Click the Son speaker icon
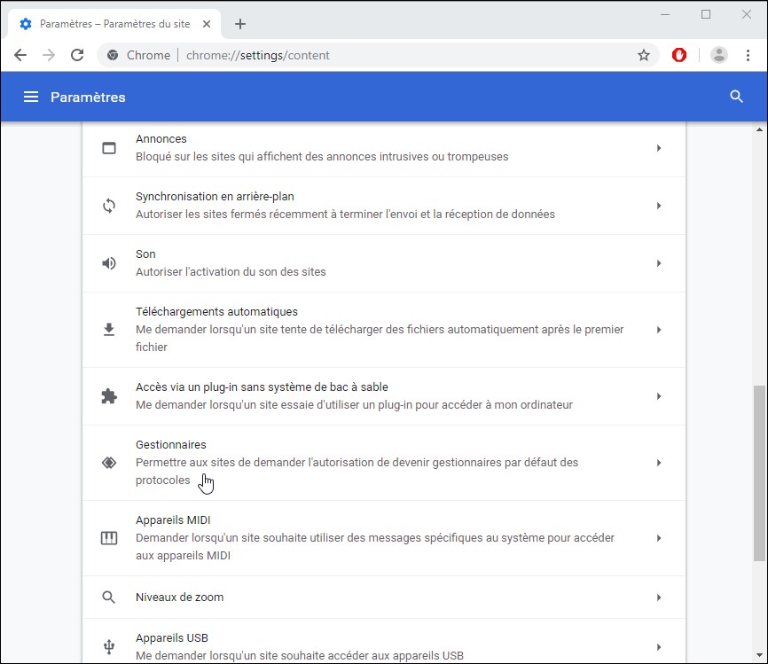Screen dimensions: 768x664 [x=109, y=263]
